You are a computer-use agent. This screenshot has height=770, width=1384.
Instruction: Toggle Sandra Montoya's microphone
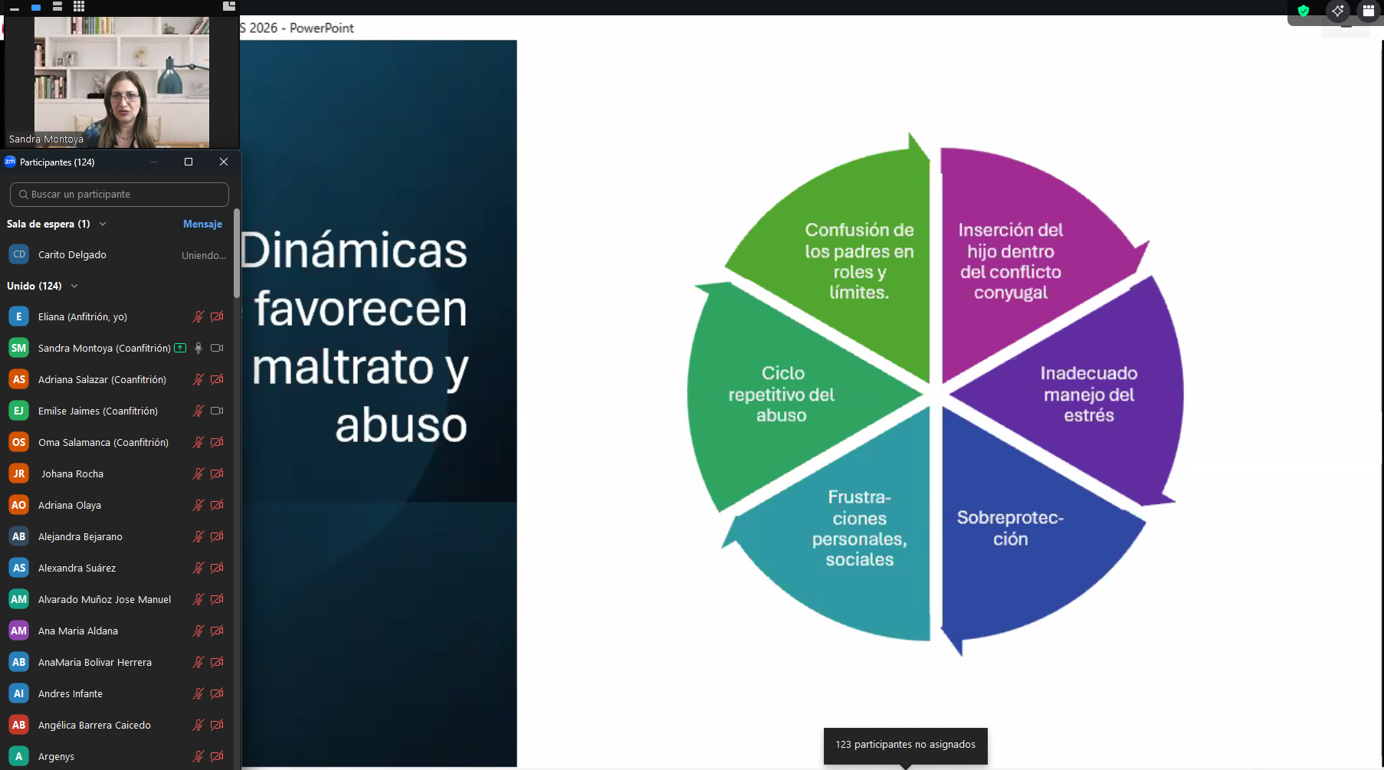click(198, 348)
